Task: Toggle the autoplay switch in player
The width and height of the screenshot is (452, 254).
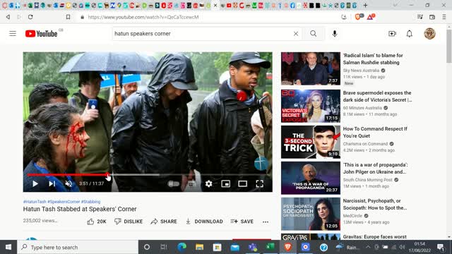Action: pos(173,183)
